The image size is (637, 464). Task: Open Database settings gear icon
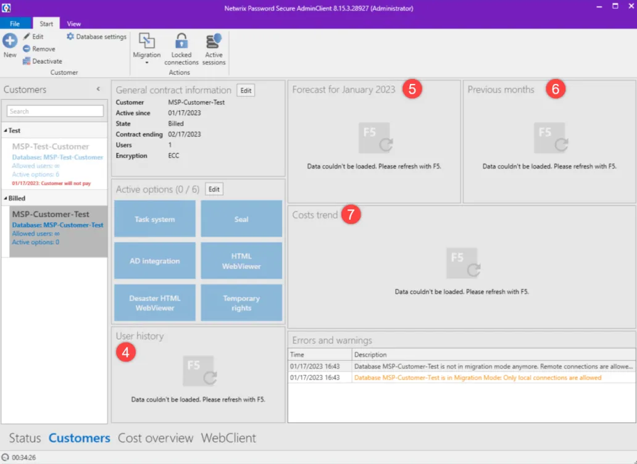[x=70, y=36]
